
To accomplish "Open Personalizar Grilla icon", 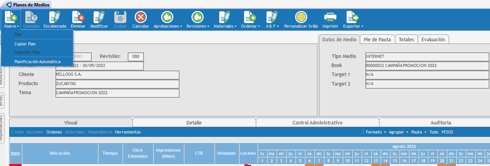I will tap(301, 17).
